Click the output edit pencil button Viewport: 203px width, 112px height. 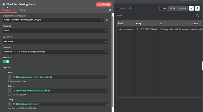(191, 9)
